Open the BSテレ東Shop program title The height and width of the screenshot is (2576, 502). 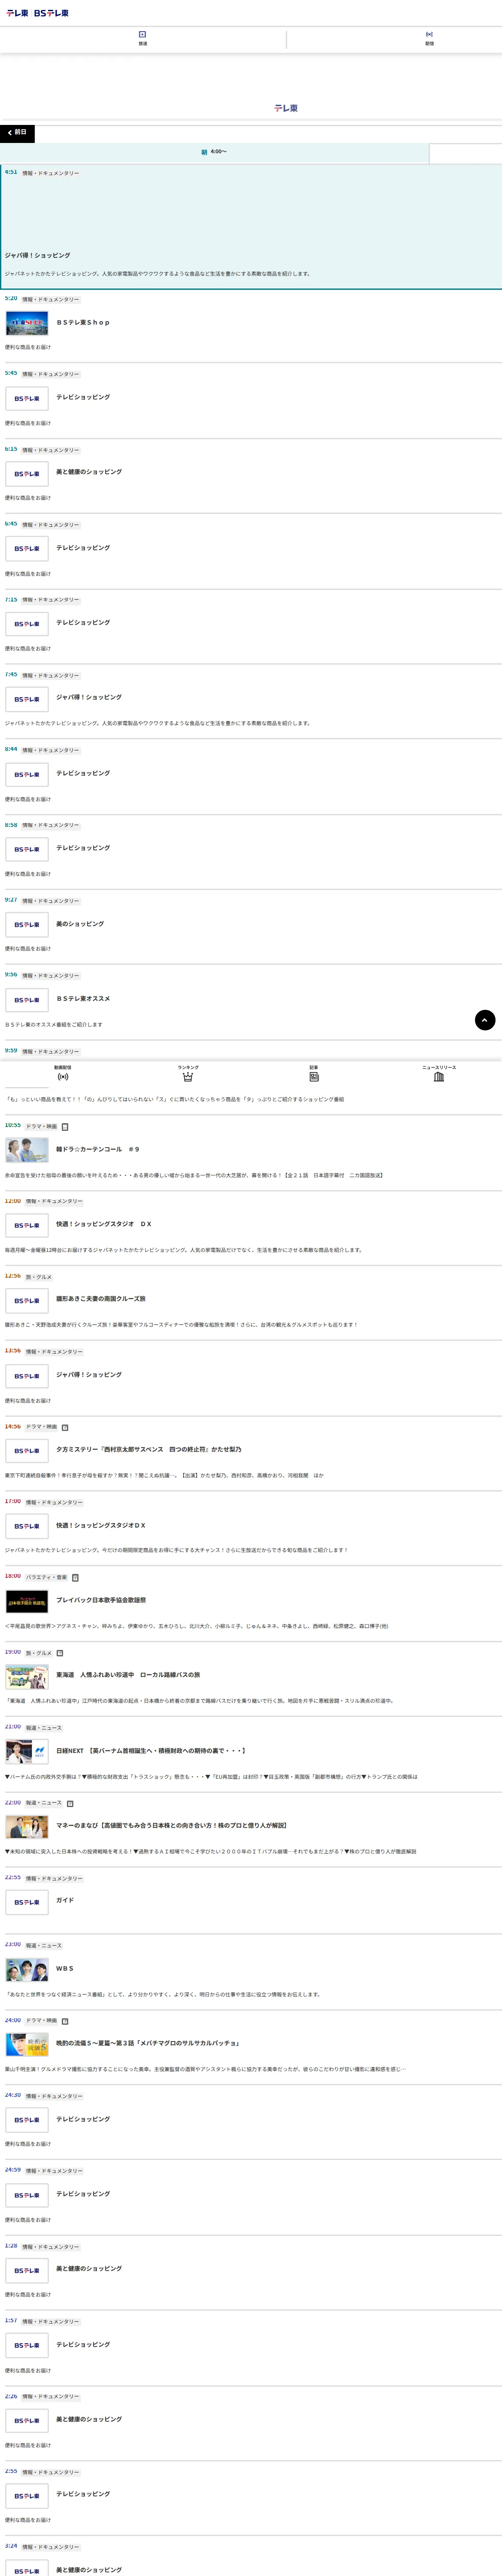click(x=83, y=323)
